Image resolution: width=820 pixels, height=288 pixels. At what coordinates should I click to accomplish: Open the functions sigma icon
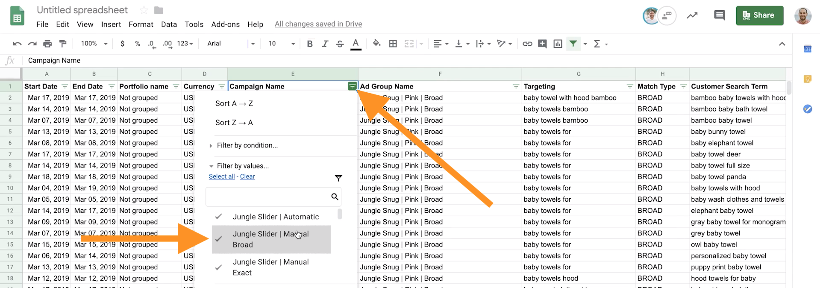tap(597, 44)
